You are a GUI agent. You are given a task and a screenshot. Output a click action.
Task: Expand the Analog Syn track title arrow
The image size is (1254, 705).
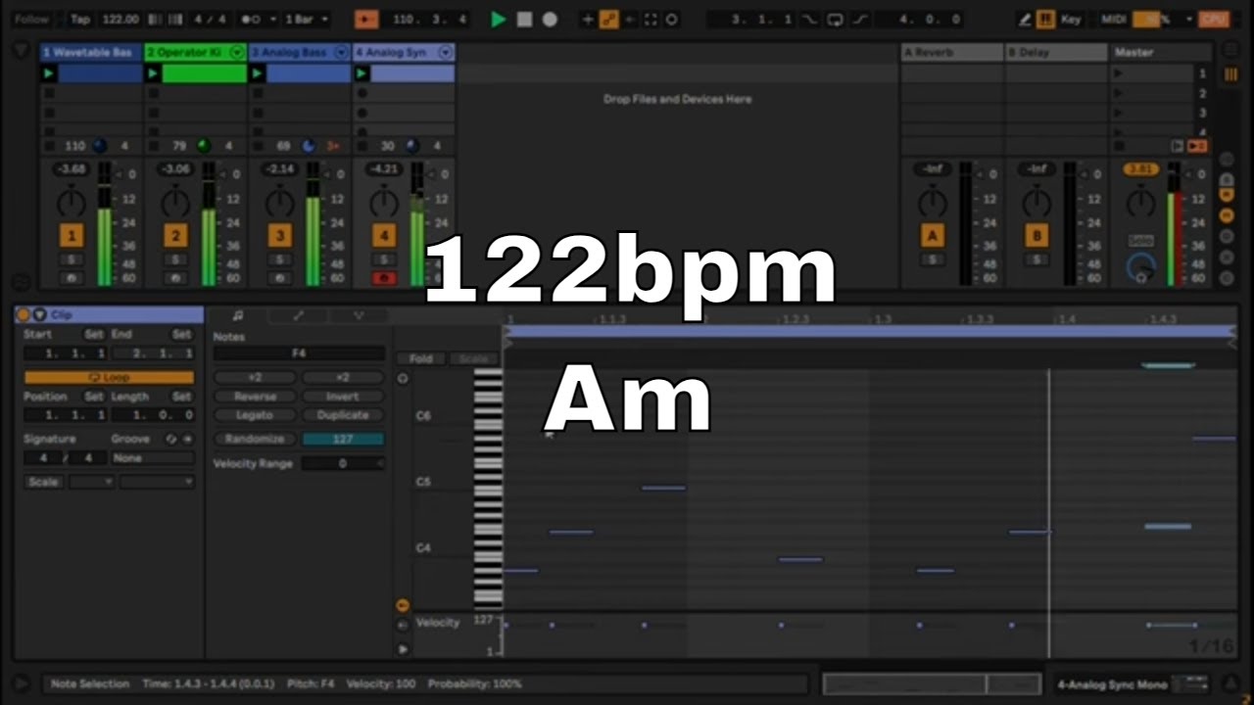(x=445, y=52)
